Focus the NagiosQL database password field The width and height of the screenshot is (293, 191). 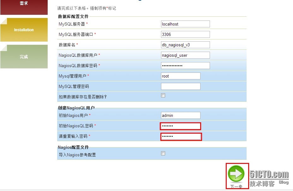tap(185, 66)
